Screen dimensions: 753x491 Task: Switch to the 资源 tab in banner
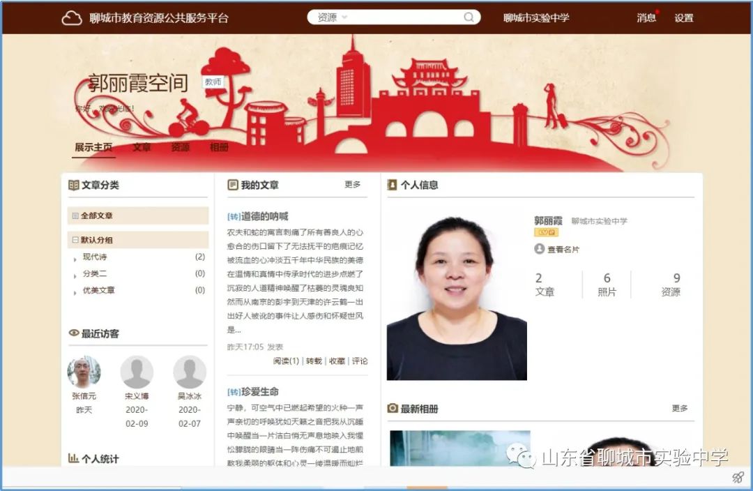[180, 147]
